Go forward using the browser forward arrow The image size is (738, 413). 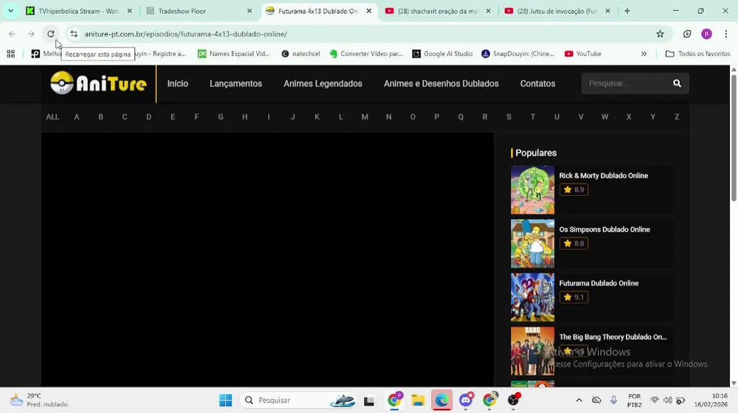(x=31, y=34)
